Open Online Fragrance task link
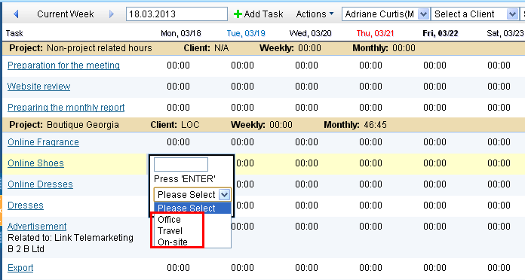This screenshot has width=525, height=280. coord(43,142)
